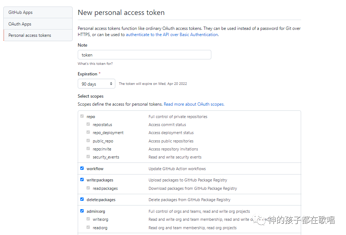The image size is (346, 235).
Task: Click the token expiry date text
Action: pos(153,84)
